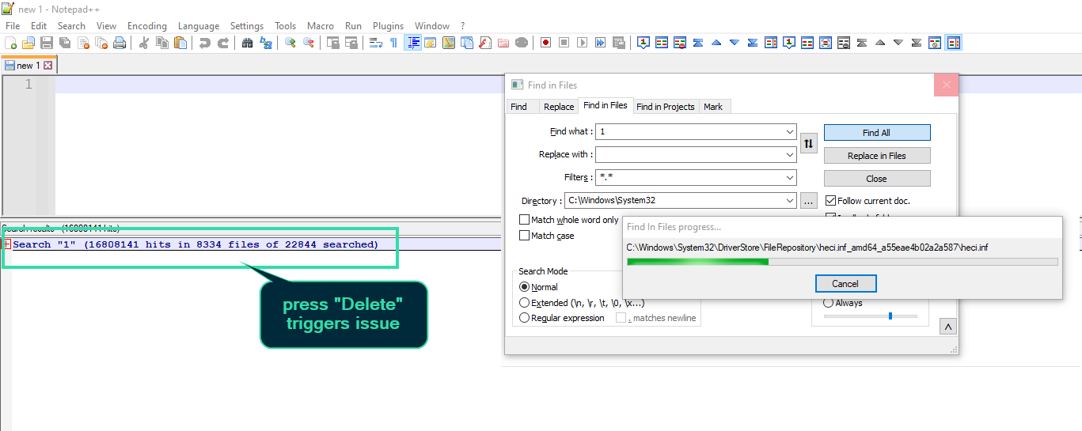This screenshot has height=431, width=1082.
Task: Open the Plugins menu
Action: [x=388, y=26]
